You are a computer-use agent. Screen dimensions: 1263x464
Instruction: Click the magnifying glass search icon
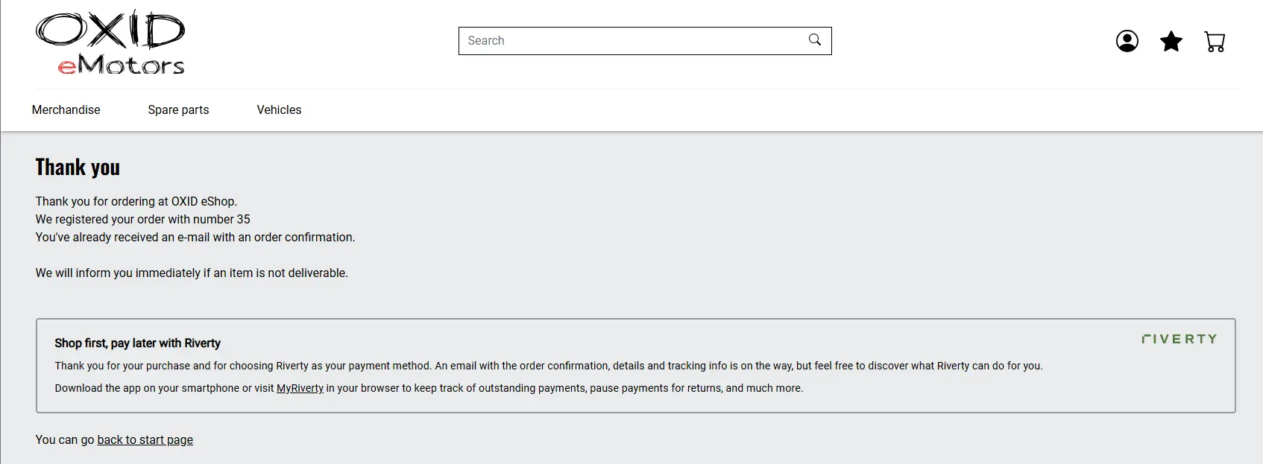[815, 40]
